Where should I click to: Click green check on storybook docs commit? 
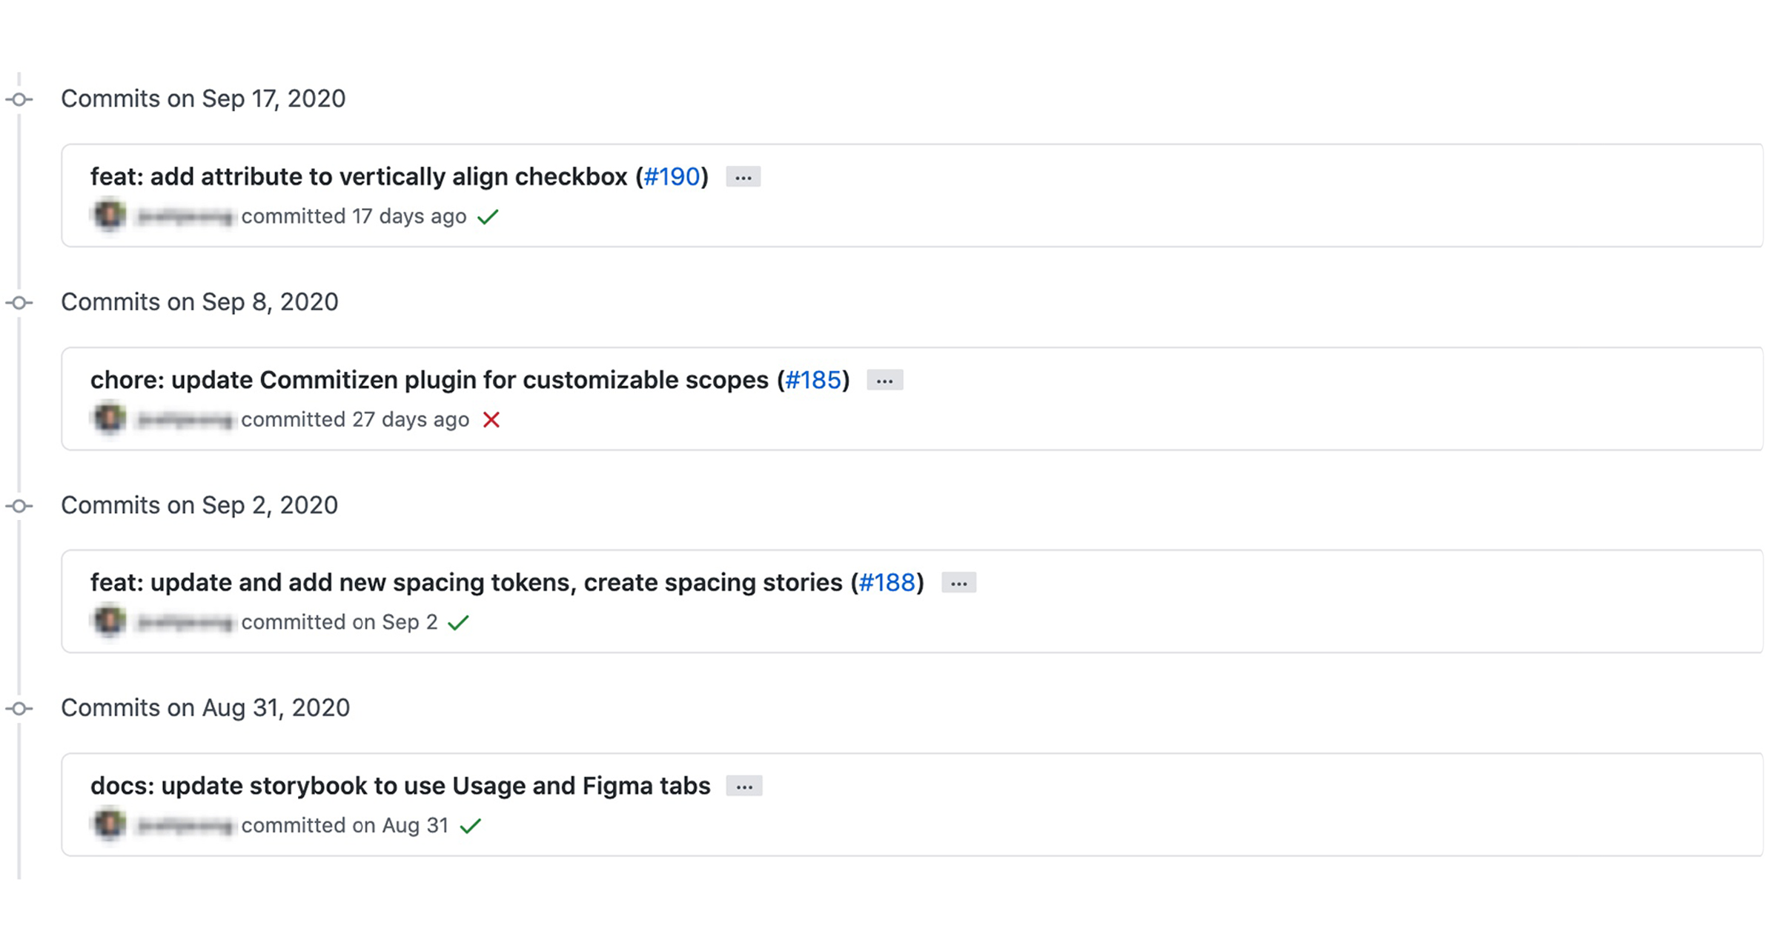click(471, 826)
